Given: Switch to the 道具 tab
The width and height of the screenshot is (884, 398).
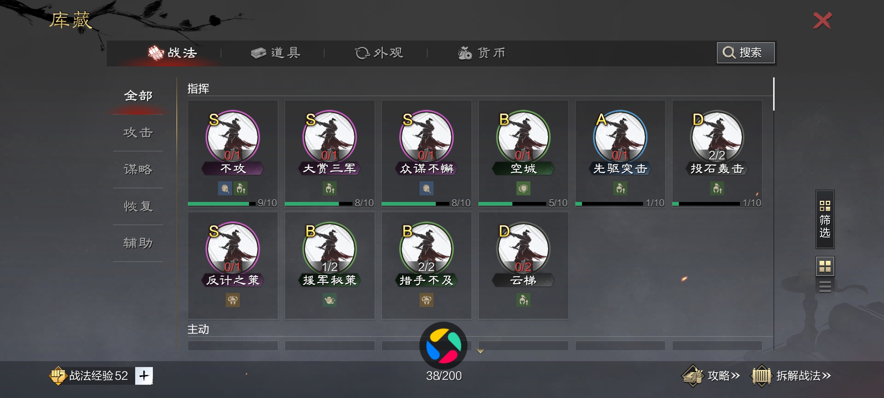Looking at the screenshot, I should 276,53.
